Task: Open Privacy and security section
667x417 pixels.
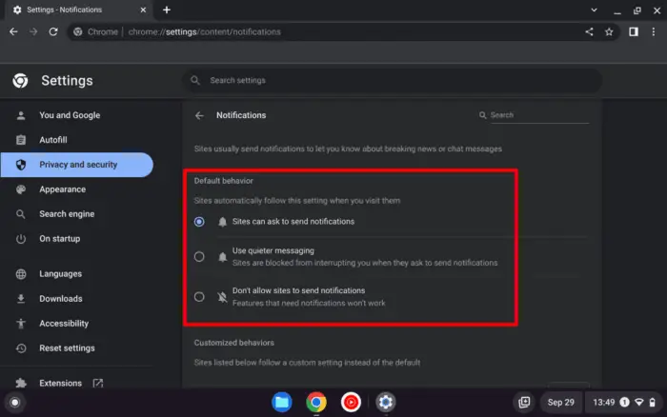Action: point(77,165)
